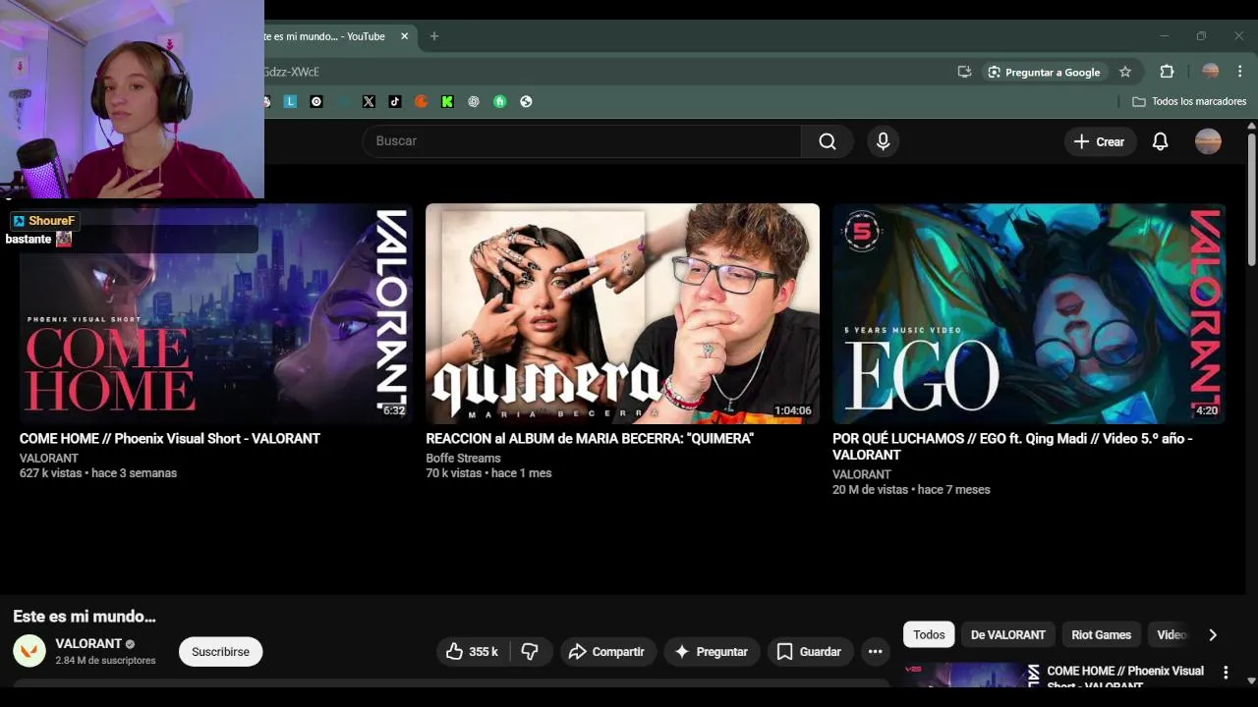The width and height of the screenshot is (1258, 707).
Task: Click REACCION al ALBUM de MARIA BECERRA title
Action: (x=590, y=439)
